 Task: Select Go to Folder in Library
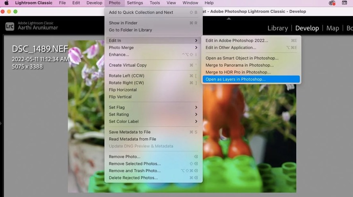[153, 30]
